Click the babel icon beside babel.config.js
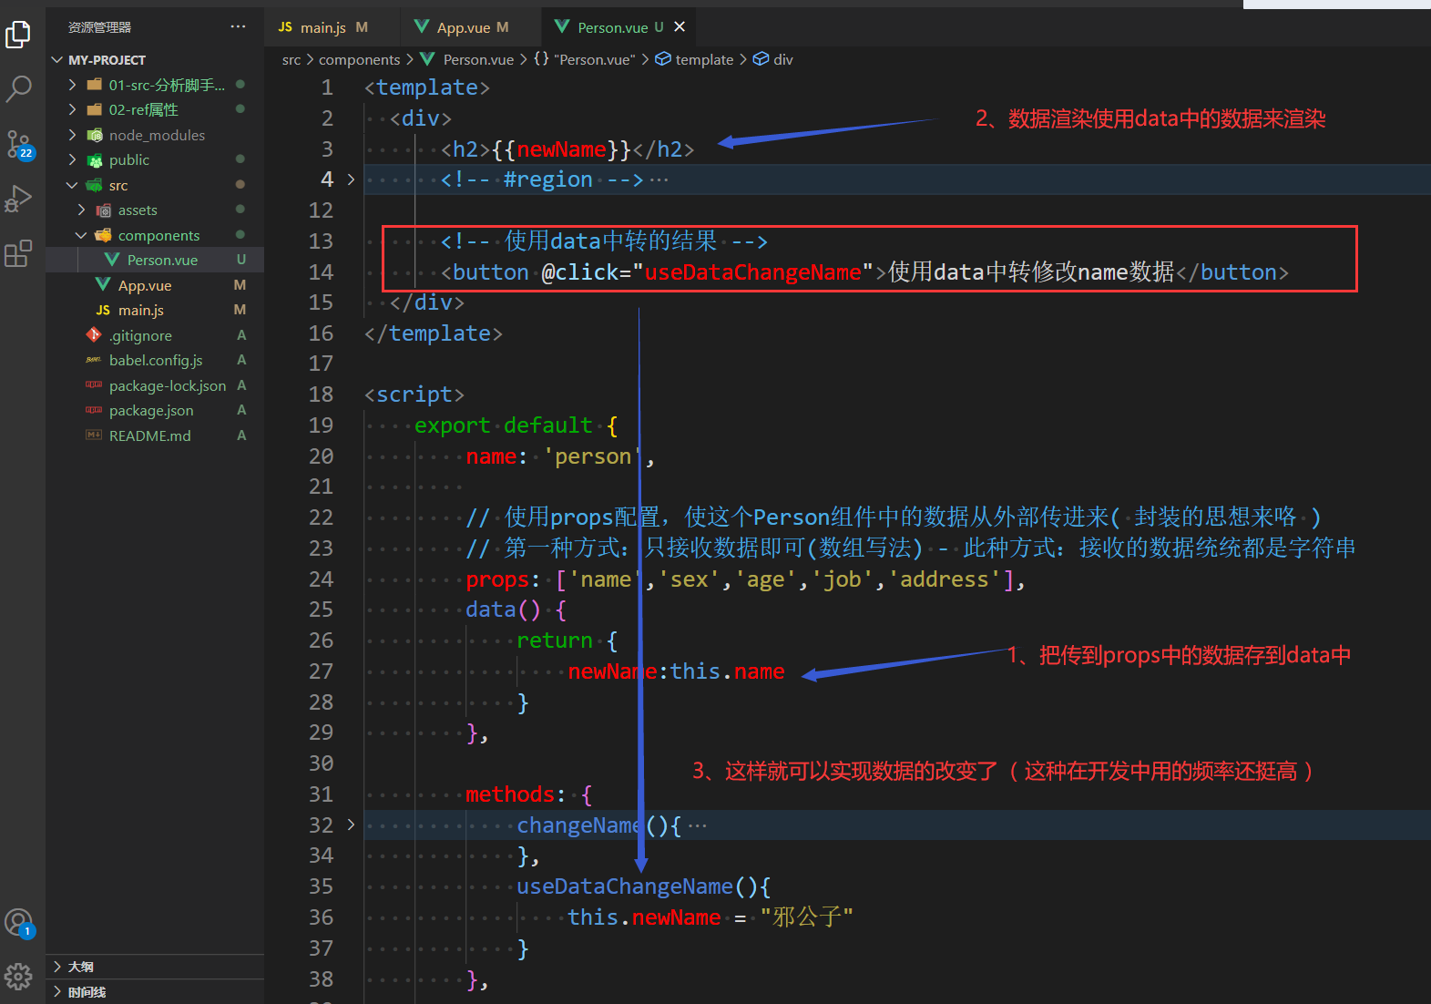This screenshot has width=1431, height=1004. pyautogui.click(x=94, y=360)
